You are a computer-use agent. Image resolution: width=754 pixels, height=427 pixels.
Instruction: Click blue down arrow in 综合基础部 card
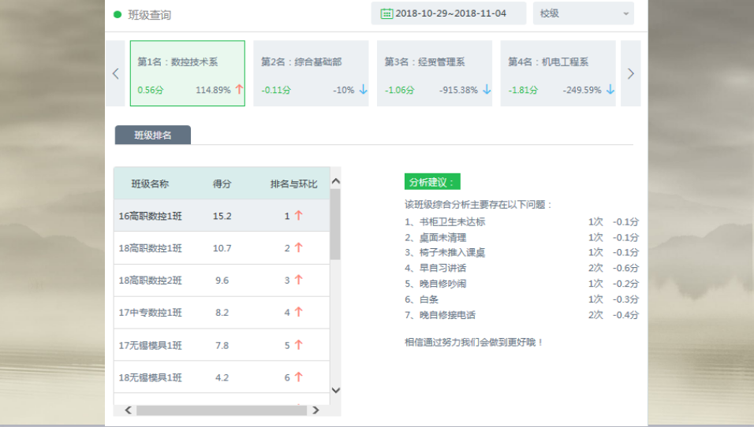363,90
